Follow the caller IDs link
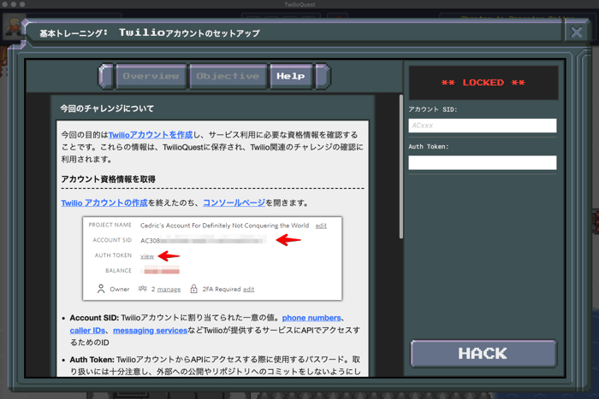Screen dimensions: 599x399 pos(87,331)
